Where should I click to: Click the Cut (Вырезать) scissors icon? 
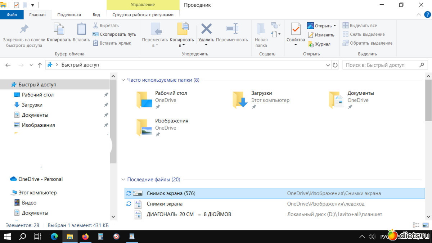[x=96, y=26]
